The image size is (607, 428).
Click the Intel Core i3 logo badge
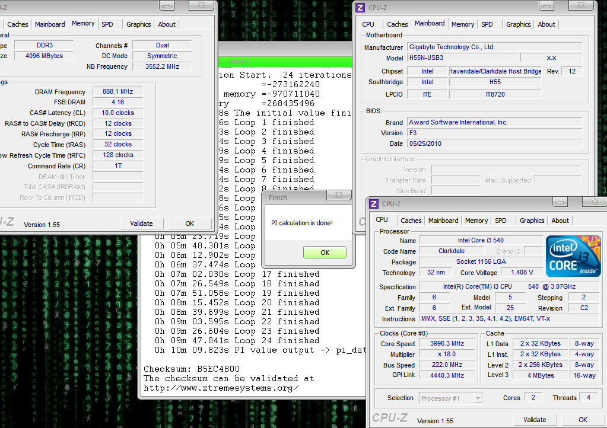pyautogui.click(x=573, y=256)
